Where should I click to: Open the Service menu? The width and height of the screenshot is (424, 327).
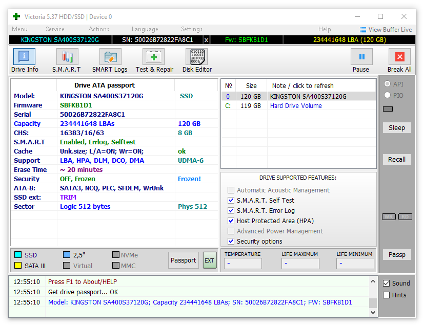55,29
